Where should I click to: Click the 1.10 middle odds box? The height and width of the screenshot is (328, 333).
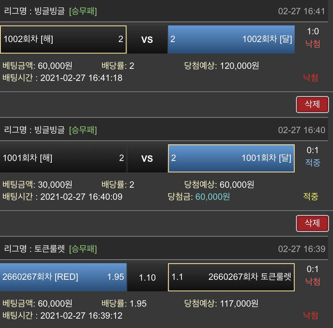click(147, 277)
